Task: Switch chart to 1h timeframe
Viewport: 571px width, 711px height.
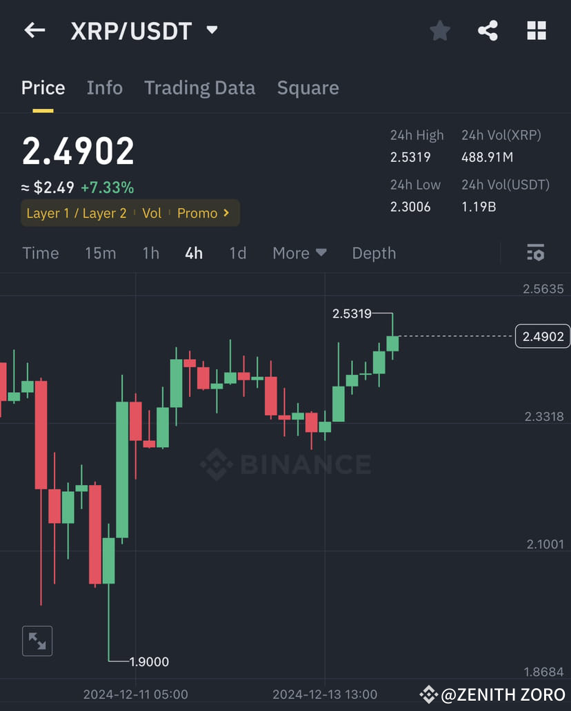Action: pyautogui.click(x=150, y=253)
